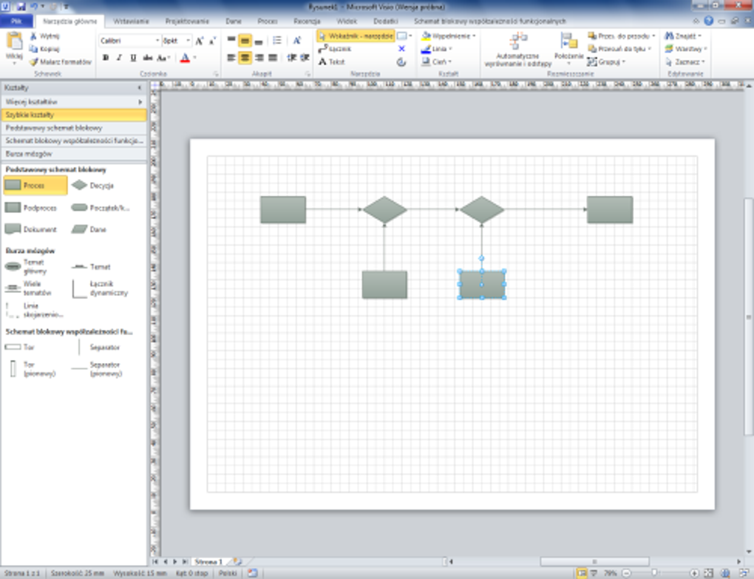Click the strikethrough text icon
754x579 pixels.
[148, 58]
